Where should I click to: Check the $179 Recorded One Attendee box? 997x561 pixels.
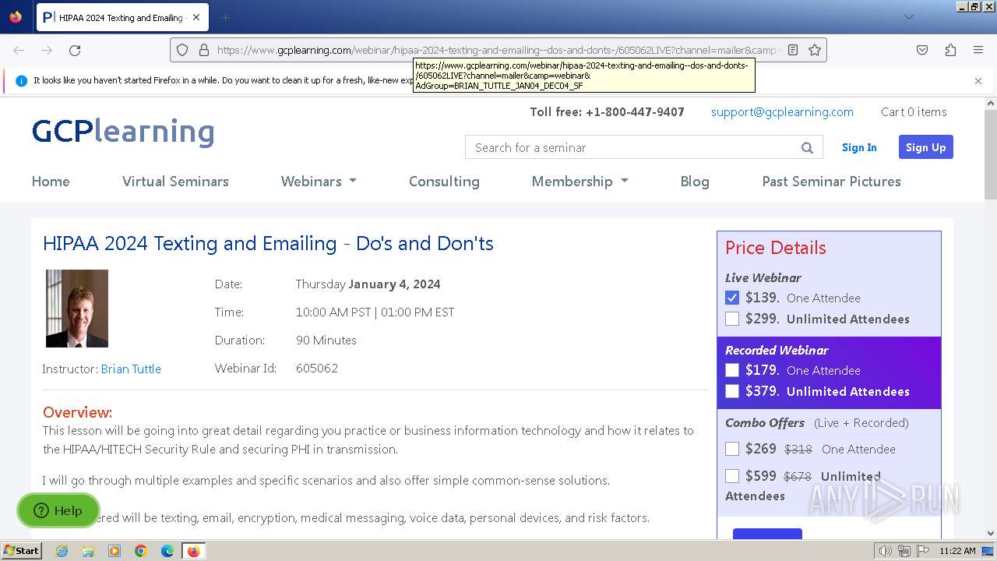click(x=732, y=370)
